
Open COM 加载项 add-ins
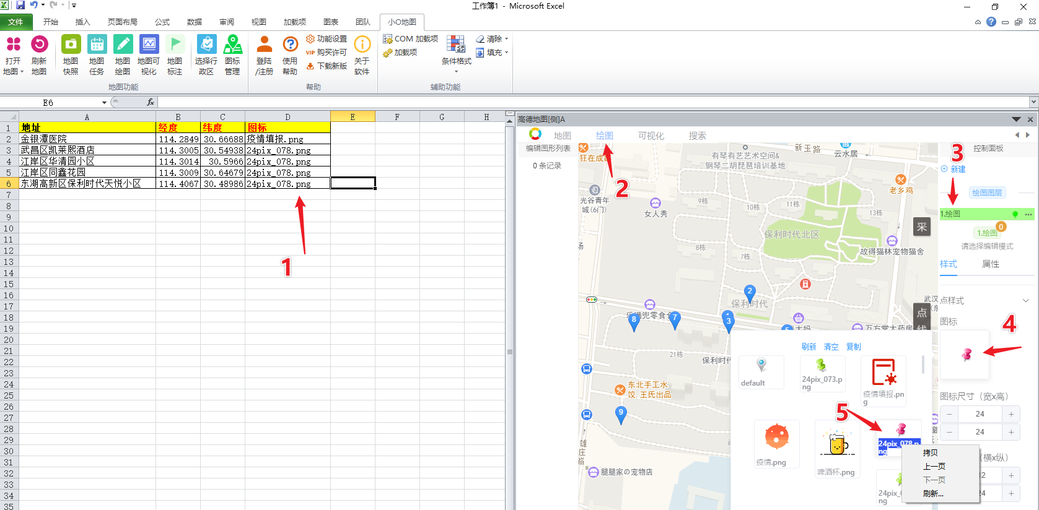click(410, 39)
